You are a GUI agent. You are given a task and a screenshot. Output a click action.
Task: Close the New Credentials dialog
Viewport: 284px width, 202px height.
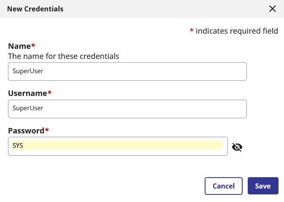[273, 9]
